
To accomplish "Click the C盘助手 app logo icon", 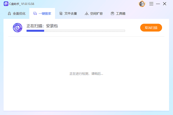I will point(6,4).
